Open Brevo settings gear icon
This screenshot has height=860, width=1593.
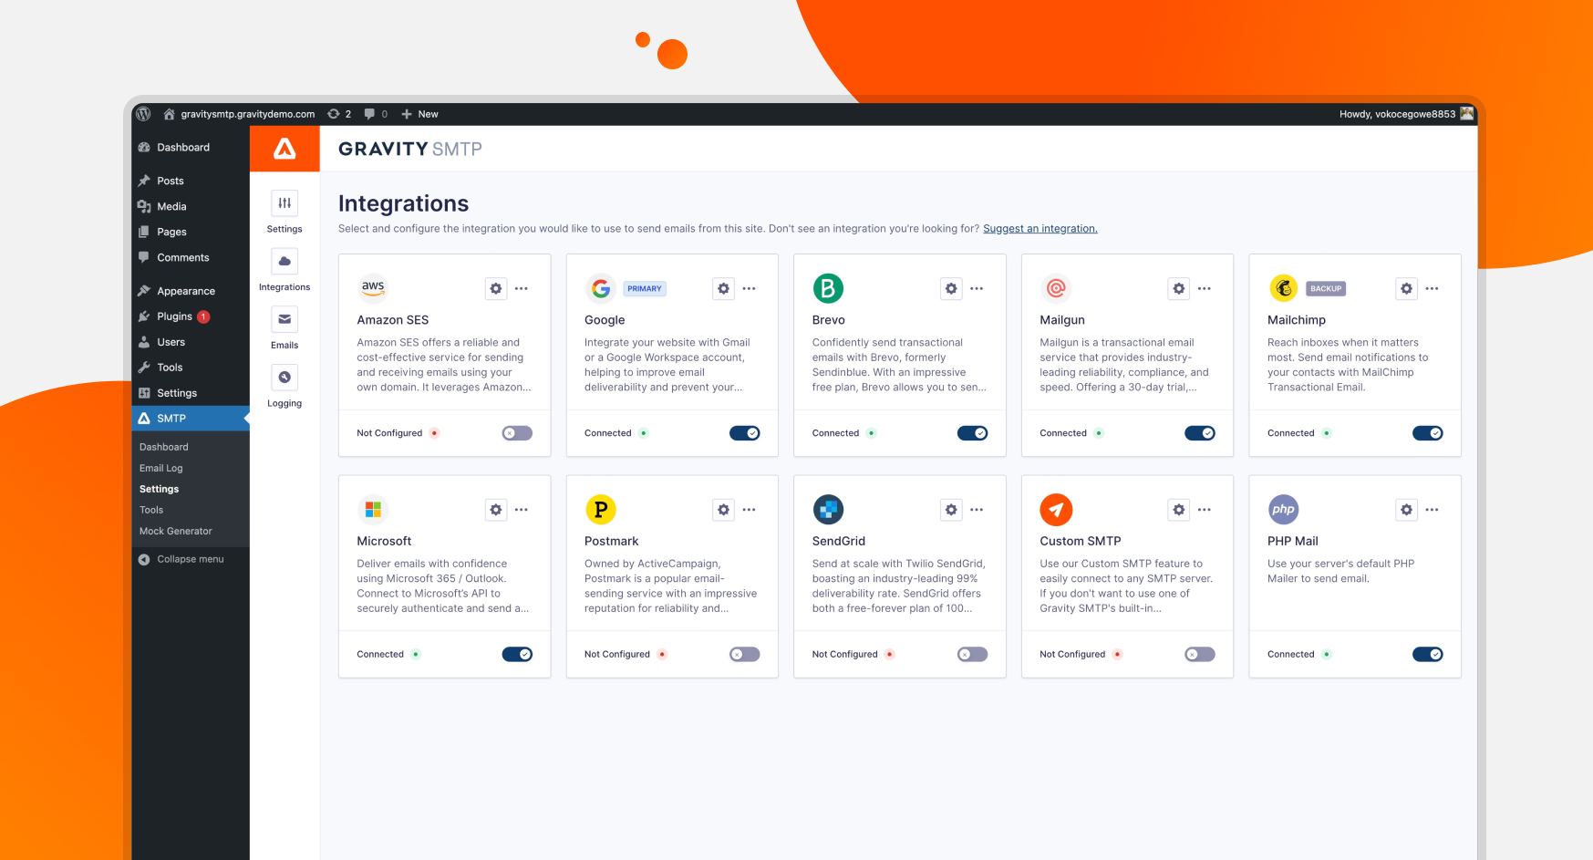pyautogui.click(x=951, y=288)
